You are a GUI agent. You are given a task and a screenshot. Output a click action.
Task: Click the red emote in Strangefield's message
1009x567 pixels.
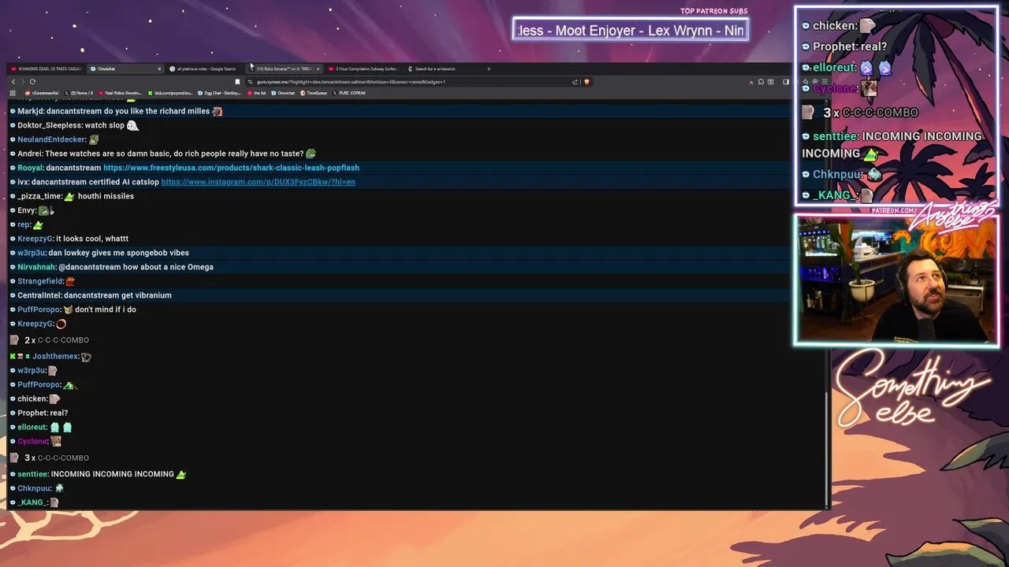point(70,281)
